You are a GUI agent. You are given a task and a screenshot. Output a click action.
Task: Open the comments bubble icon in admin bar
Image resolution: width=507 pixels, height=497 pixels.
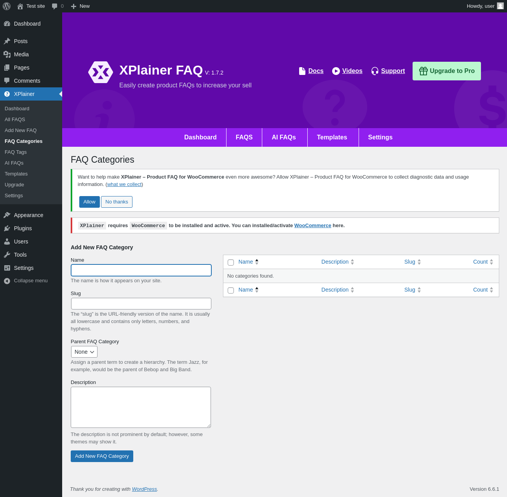coord(55,6)
